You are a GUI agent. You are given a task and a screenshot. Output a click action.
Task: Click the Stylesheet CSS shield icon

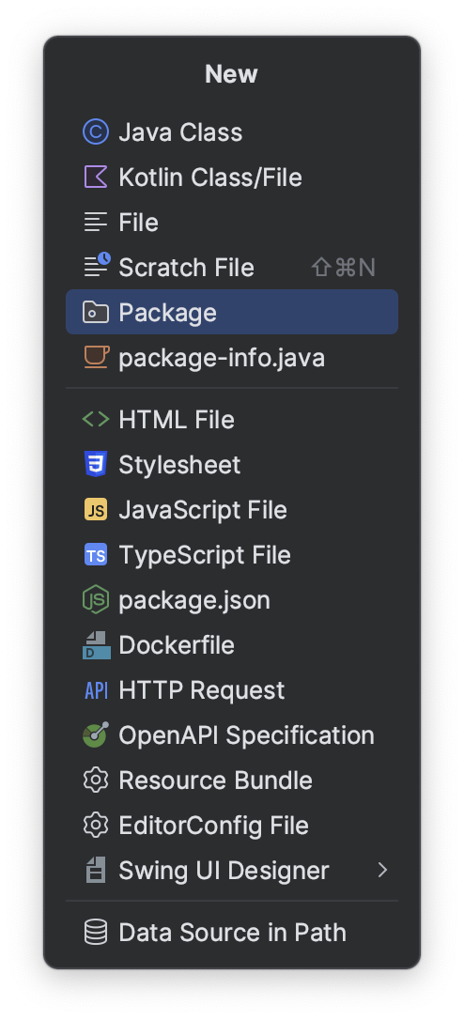point(96,465)
